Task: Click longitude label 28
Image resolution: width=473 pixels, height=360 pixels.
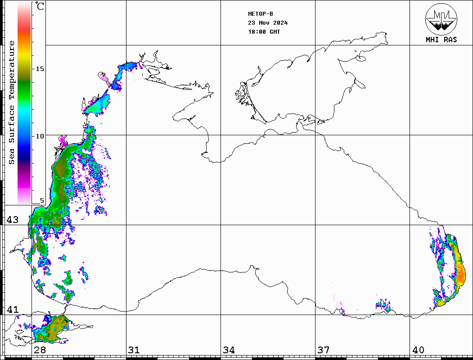Action: click(40, 350)
